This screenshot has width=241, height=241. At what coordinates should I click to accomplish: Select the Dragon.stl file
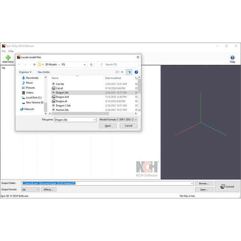coord(61,101)
